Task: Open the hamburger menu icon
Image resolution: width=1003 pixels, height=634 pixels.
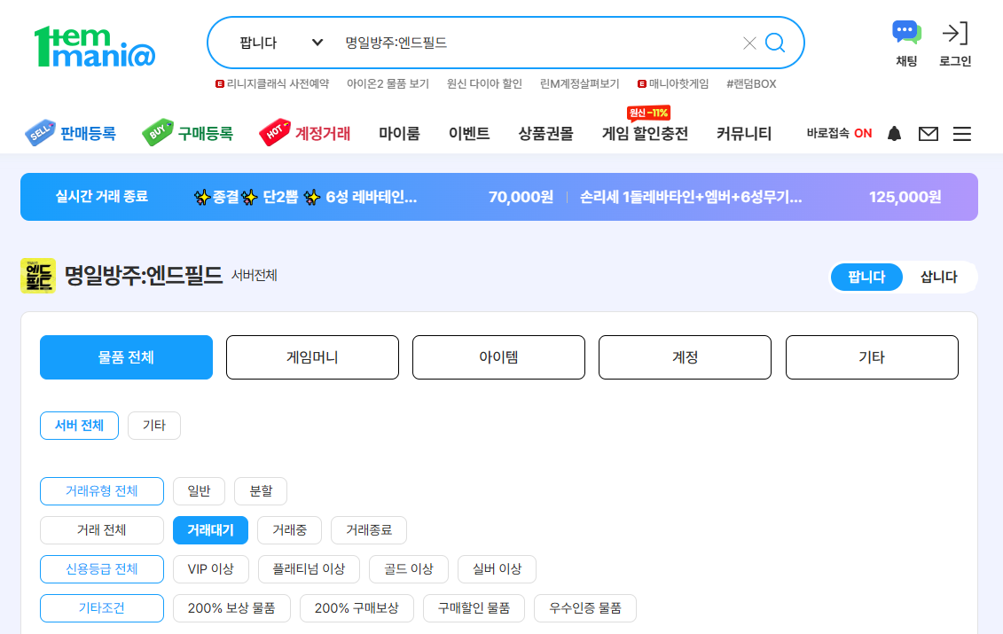Action: 962,134
